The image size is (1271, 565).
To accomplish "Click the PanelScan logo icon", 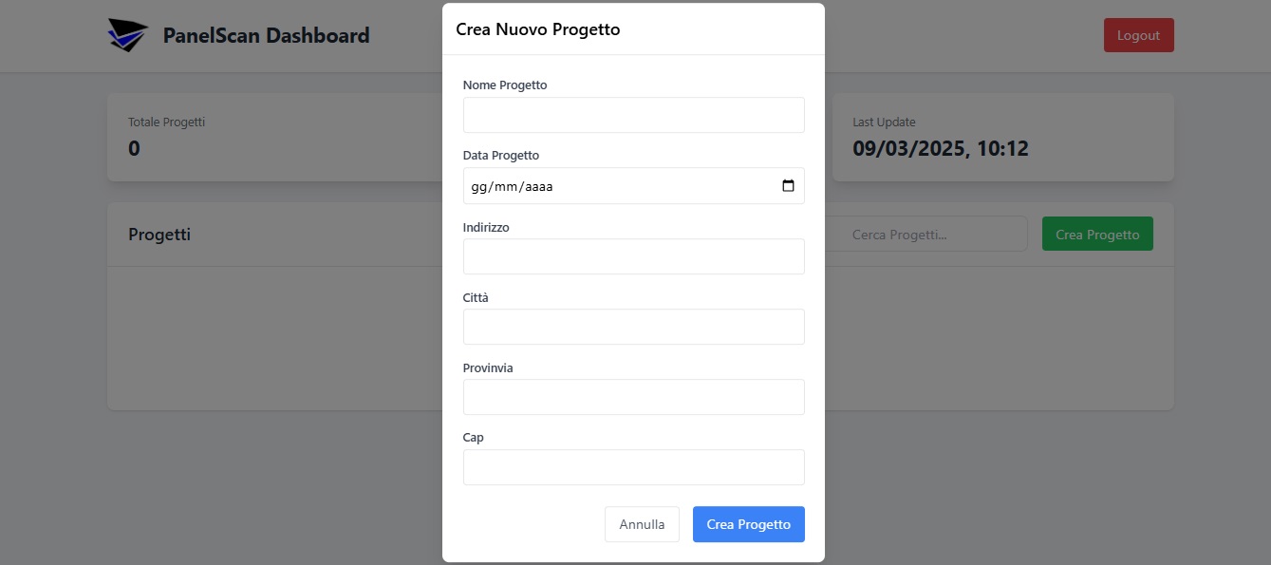I will [x=127, y=35].
